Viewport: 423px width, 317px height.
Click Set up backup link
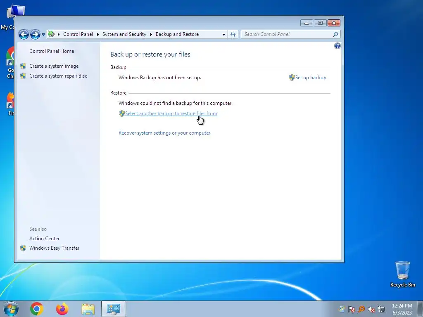311,78
